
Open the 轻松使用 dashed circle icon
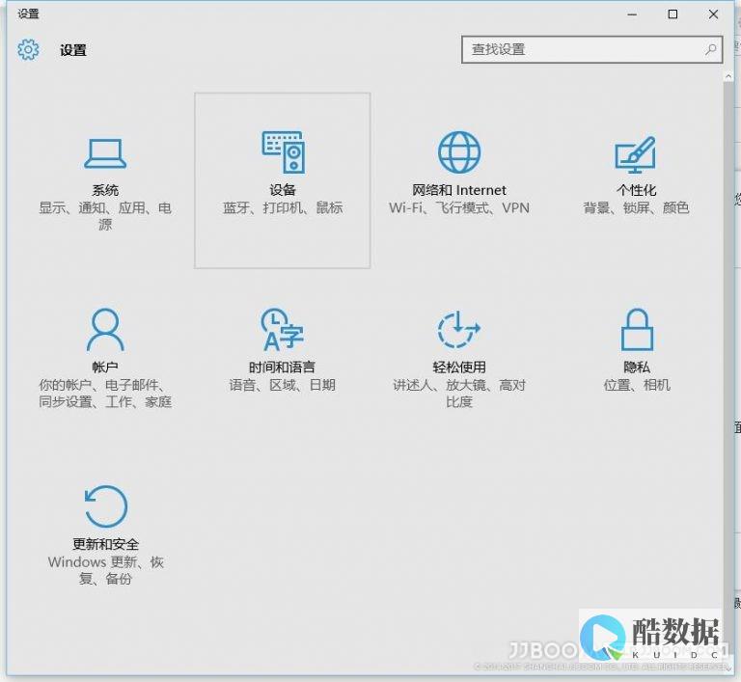coord(459,329)
